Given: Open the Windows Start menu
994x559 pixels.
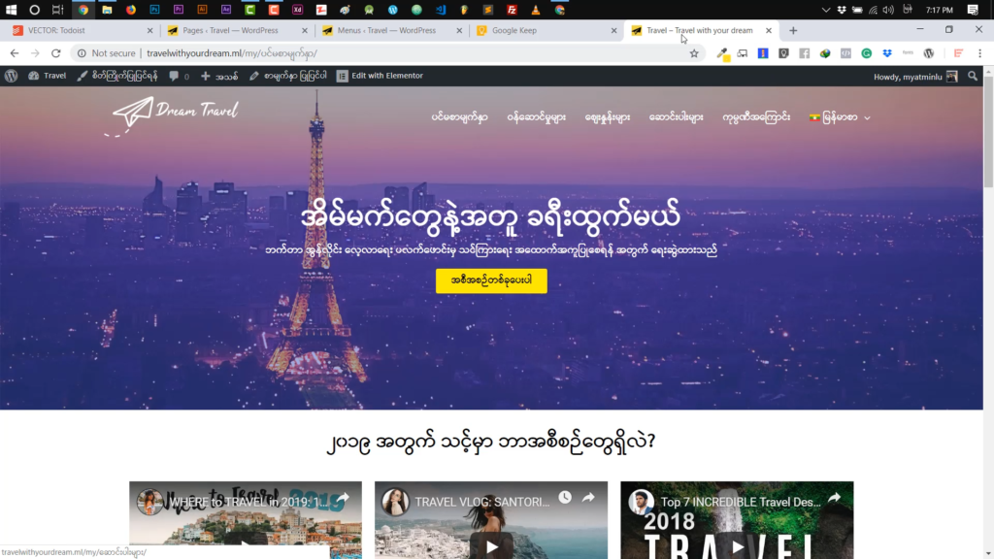Looking at the screenshot, I should coord(11,10).
